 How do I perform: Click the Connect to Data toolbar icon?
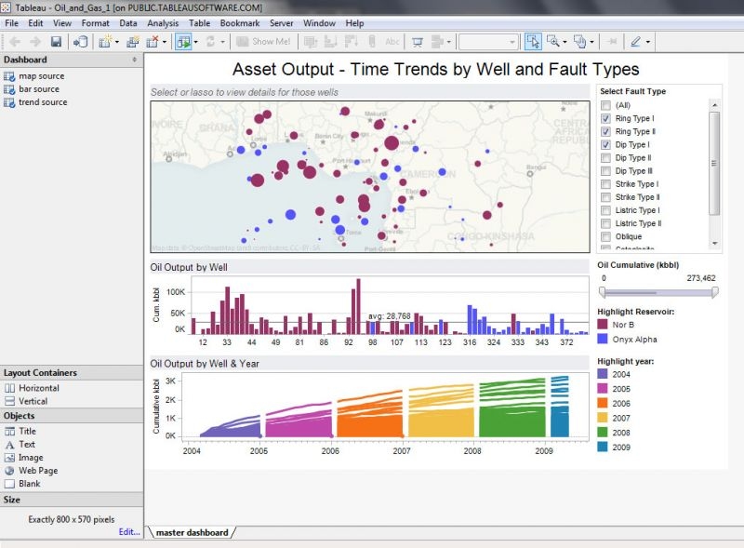click(81, 42)
